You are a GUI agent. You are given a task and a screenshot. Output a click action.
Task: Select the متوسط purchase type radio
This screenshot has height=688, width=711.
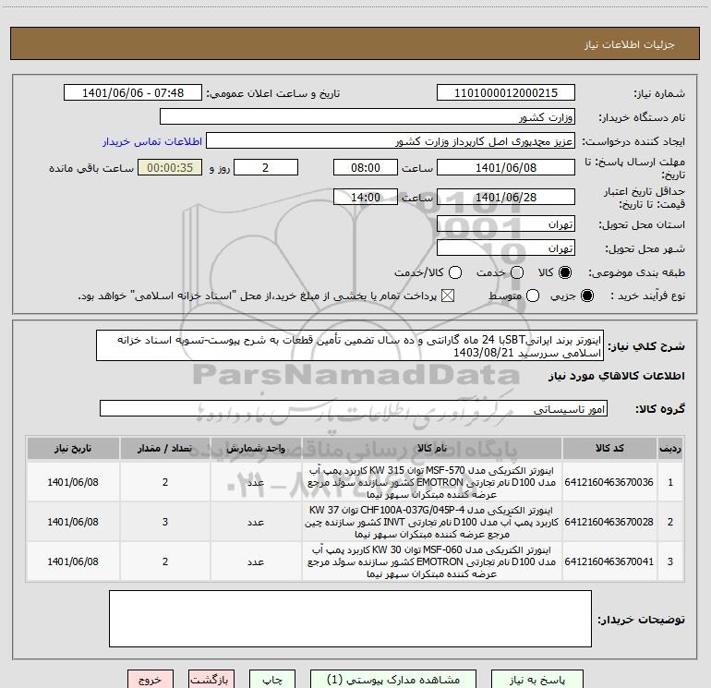point(533,296)
